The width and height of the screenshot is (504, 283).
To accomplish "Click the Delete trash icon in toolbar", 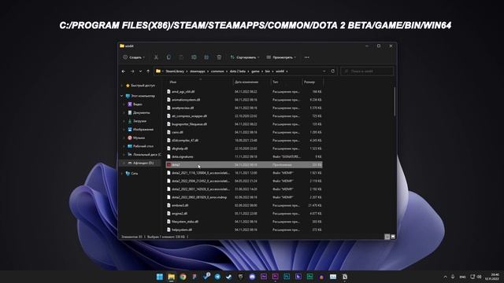I will point(219,57).
